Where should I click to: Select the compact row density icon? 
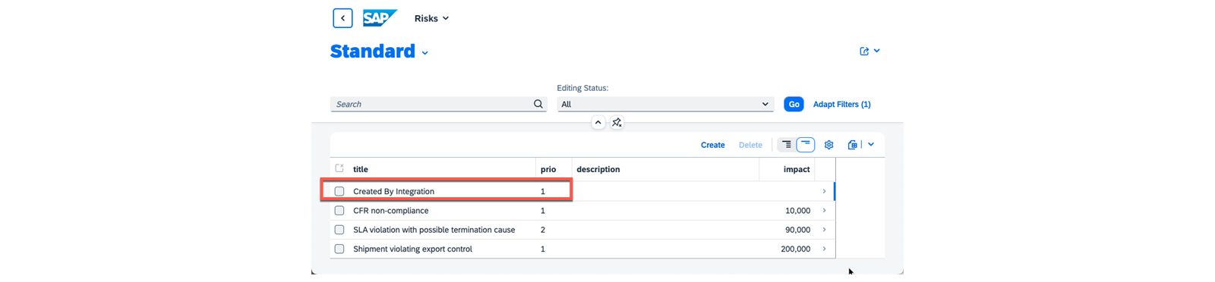[x=787, y=144]
